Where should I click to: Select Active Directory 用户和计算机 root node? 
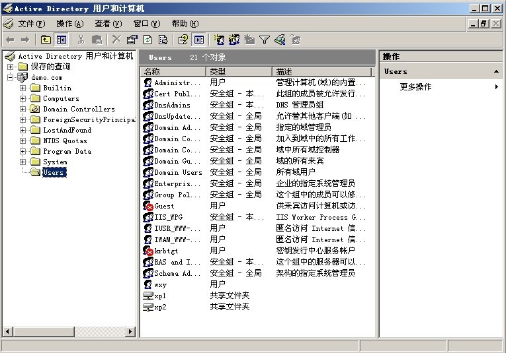point(75,56)
